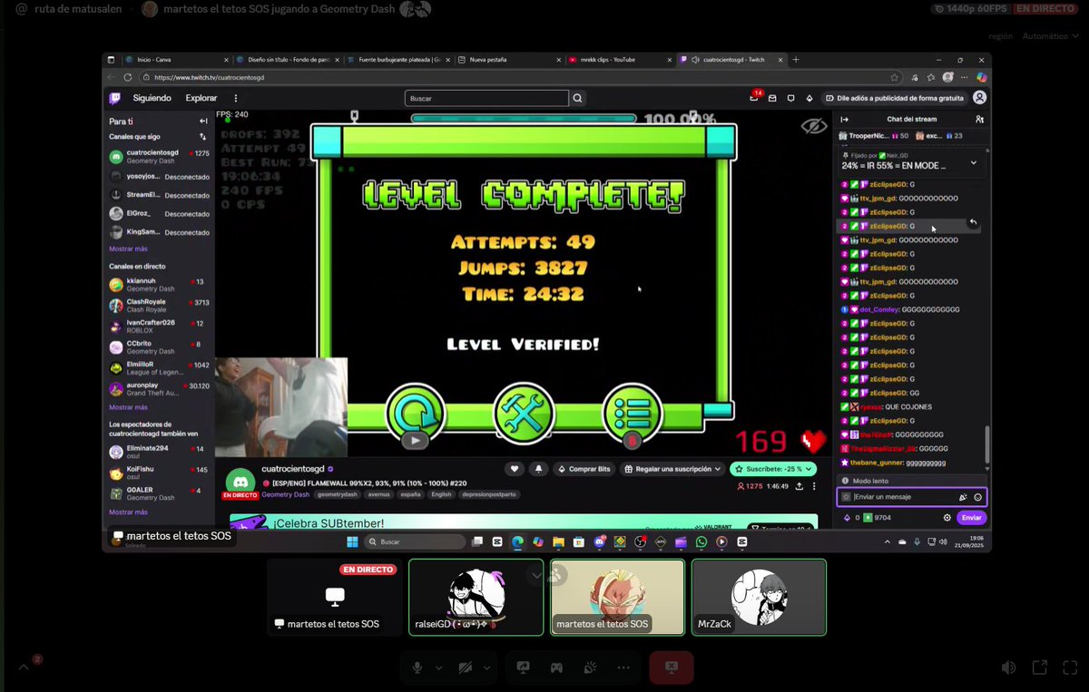1089x692 pixels.
Task: Click the Geometry Dash editor hammer button
Action: [524, 414]
